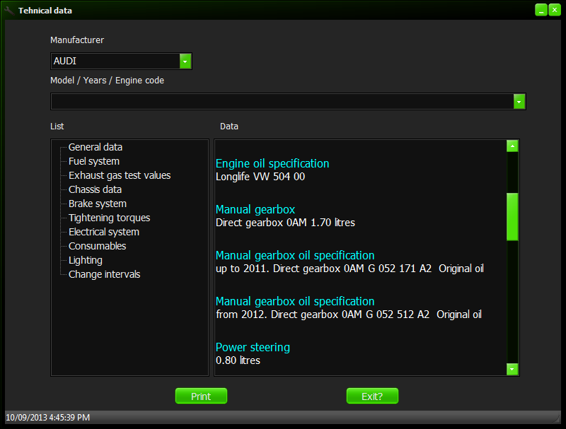This screenshot has height=429, width=566.
Task: Click the Exit? button
Action: pos(372,396)
